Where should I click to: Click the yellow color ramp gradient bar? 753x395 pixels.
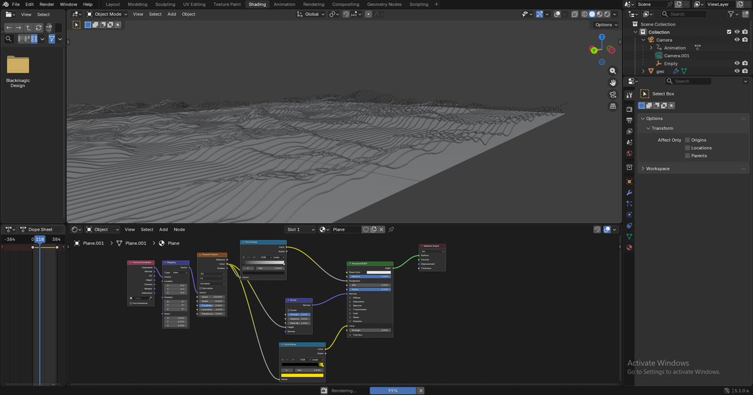point(302,375)
